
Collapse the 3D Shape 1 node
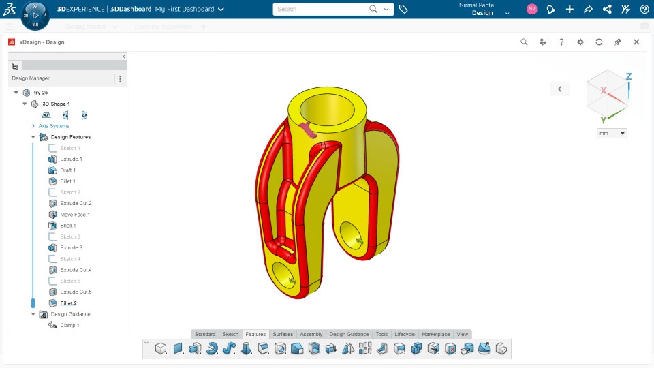click(25, 104)
